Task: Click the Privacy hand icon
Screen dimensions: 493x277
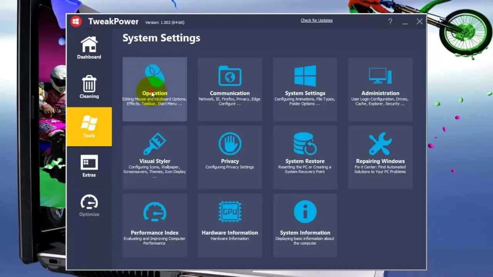Action: coord(230,144)
